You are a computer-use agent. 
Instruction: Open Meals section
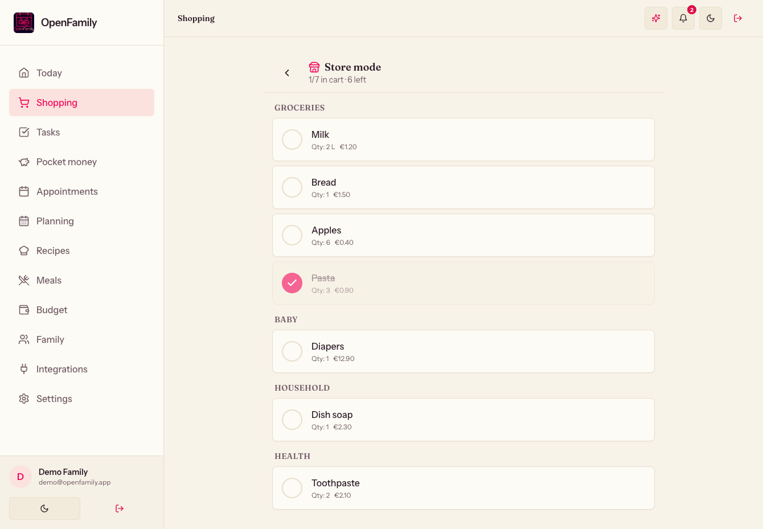tap(81, 280)
